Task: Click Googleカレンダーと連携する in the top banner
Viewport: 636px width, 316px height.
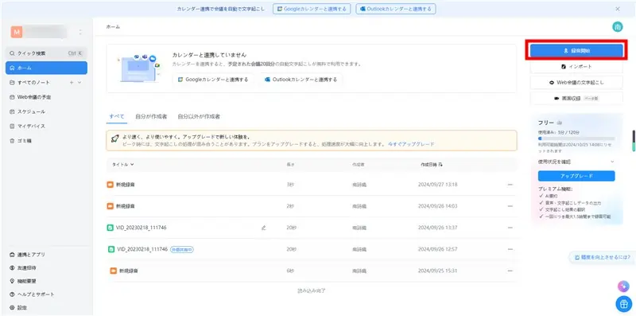Action: (x=312, y=9)
